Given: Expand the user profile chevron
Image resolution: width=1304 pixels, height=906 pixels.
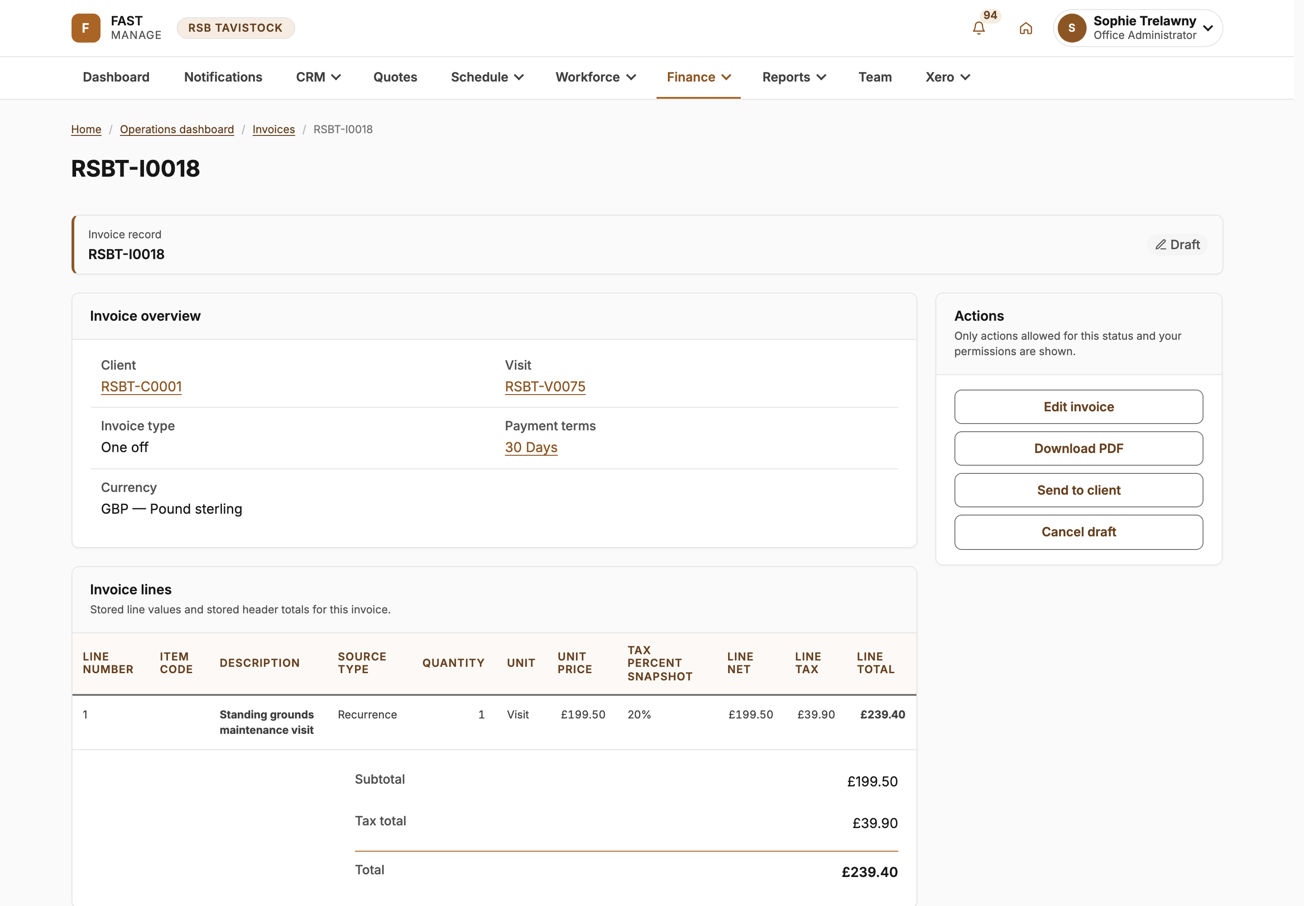Looking at the screenshot, I should pos(1208,28).
